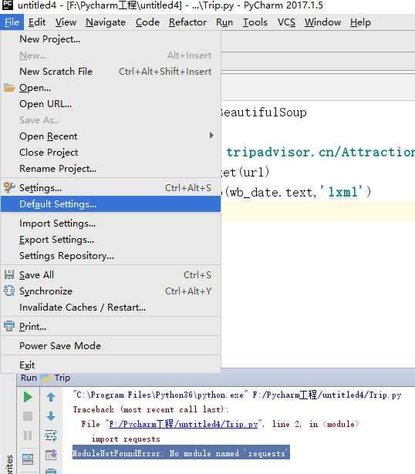Click the tripadvisor.cn URL in editor
415x474 pixels.
(321, 152)
